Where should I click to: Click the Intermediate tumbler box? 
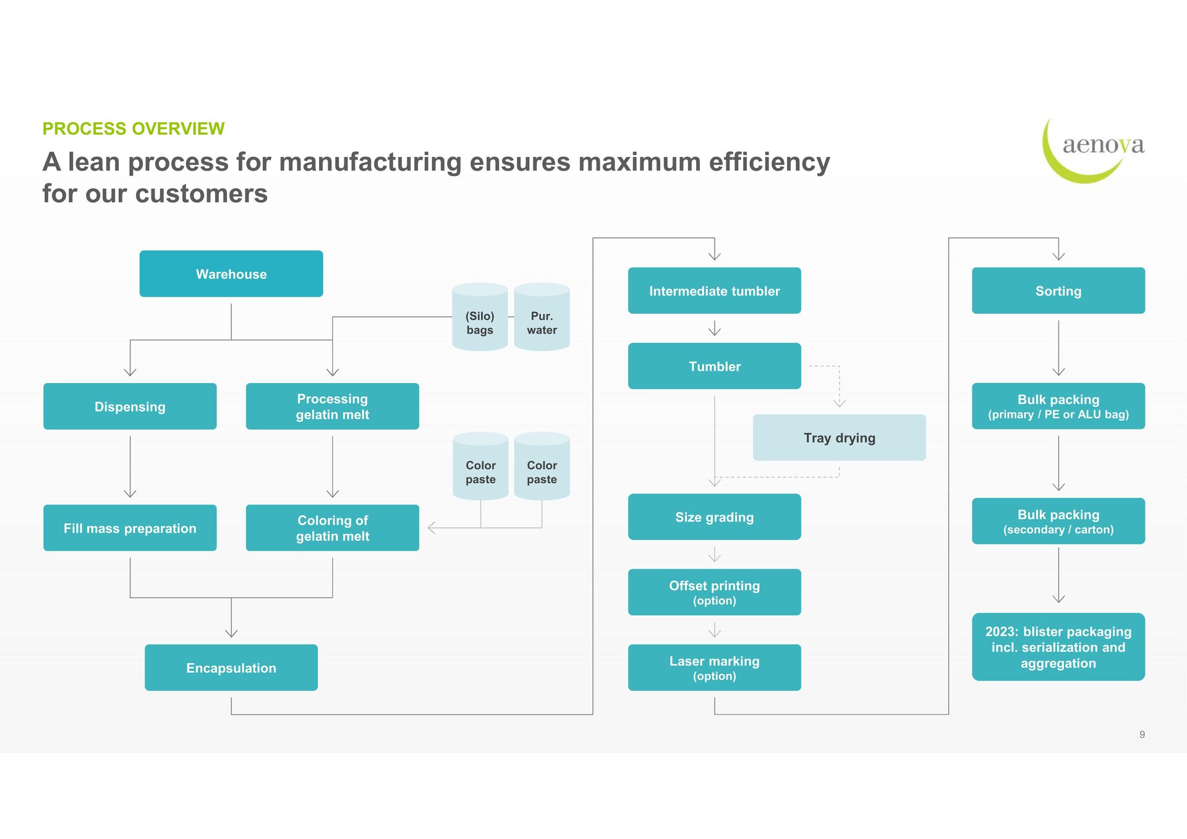[715, 290]
